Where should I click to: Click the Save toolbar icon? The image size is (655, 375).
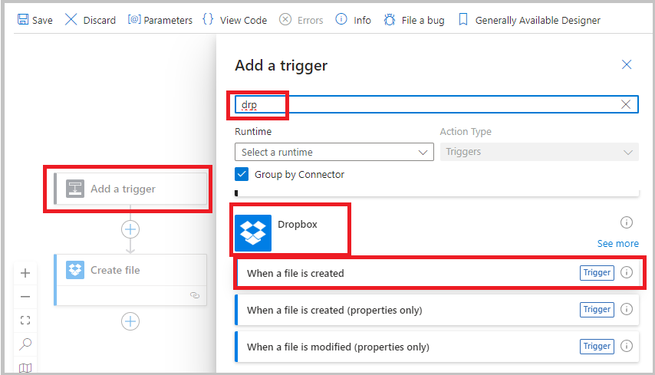click(x=24, y=20)
